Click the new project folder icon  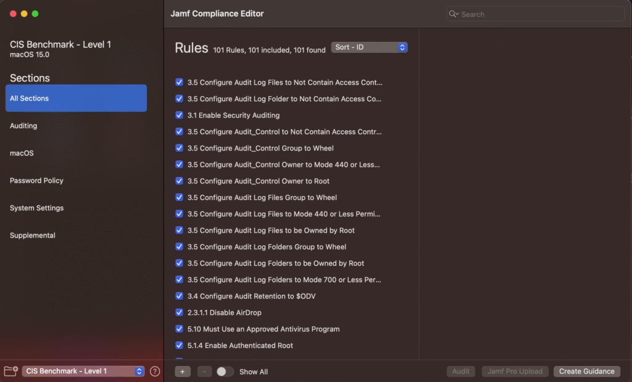[x=10, y=371]
